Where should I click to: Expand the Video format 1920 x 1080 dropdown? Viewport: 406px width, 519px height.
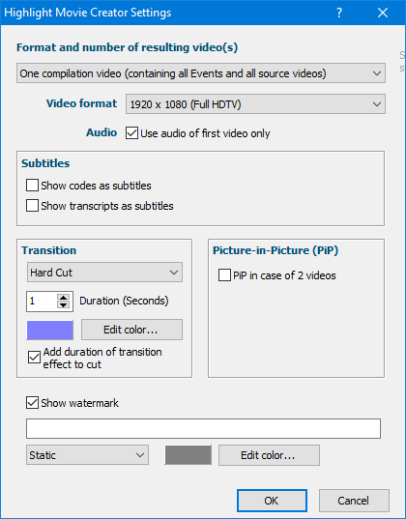tap(255, 104)
